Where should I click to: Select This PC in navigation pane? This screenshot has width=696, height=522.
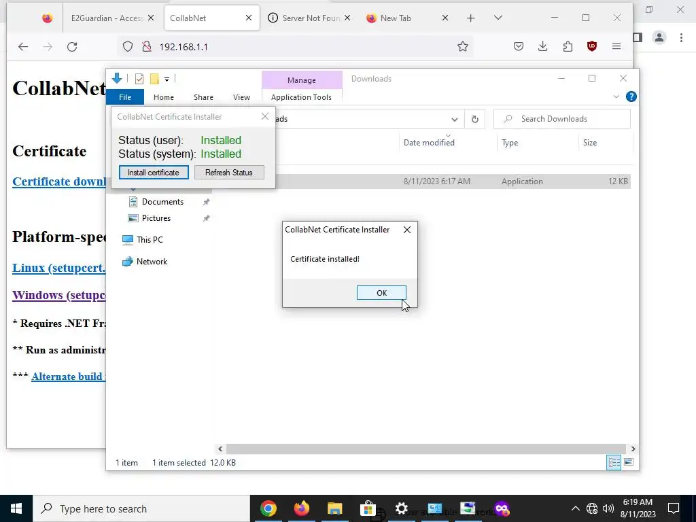[x=150, y=240]
